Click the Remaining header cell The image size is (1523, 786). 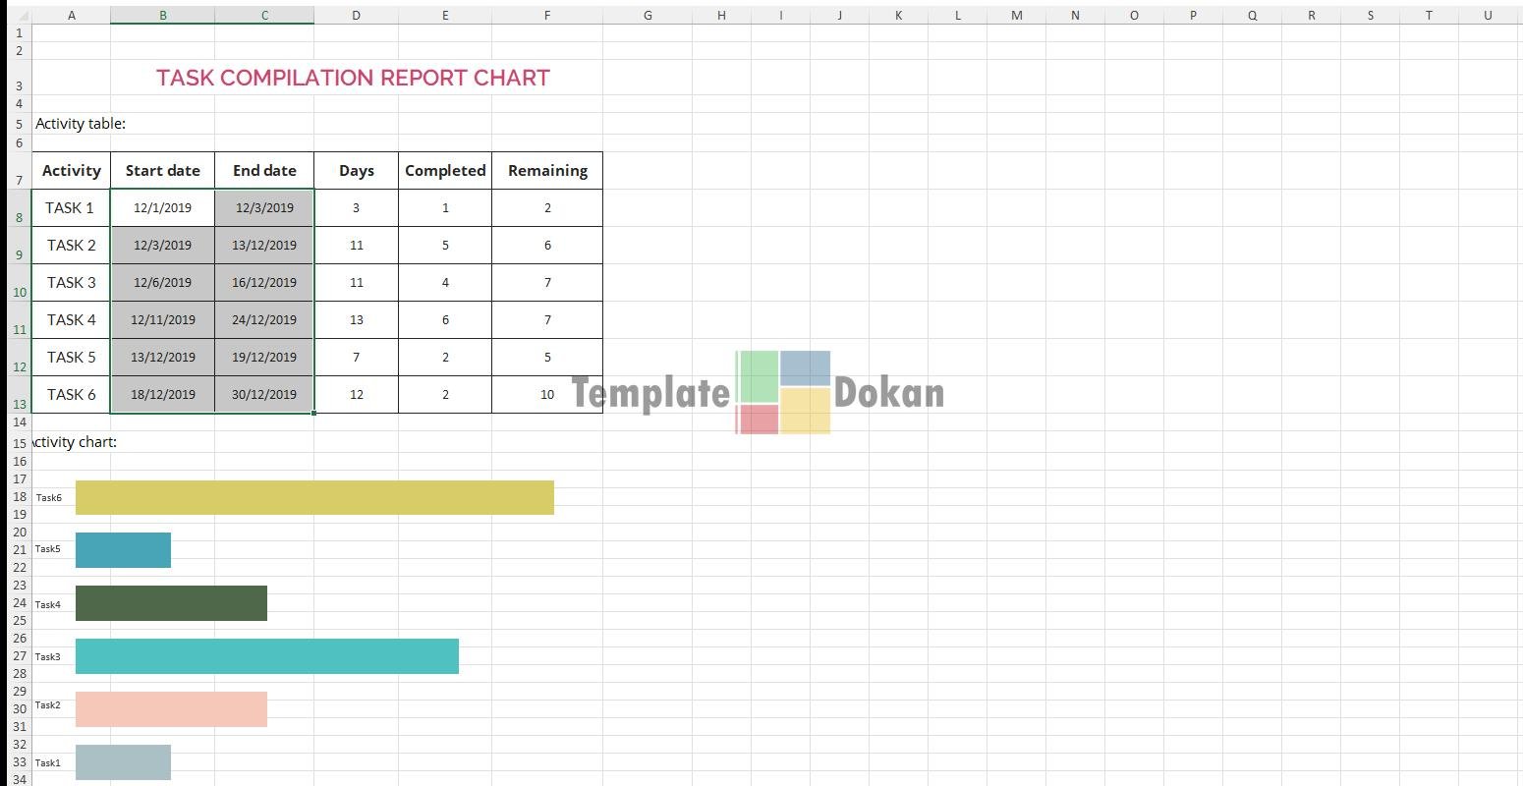coord(547,171)
